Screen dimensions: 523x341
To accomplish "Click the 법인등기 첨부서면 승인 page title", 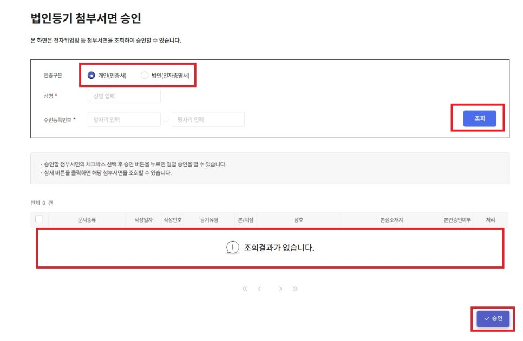I will point(86,18).
